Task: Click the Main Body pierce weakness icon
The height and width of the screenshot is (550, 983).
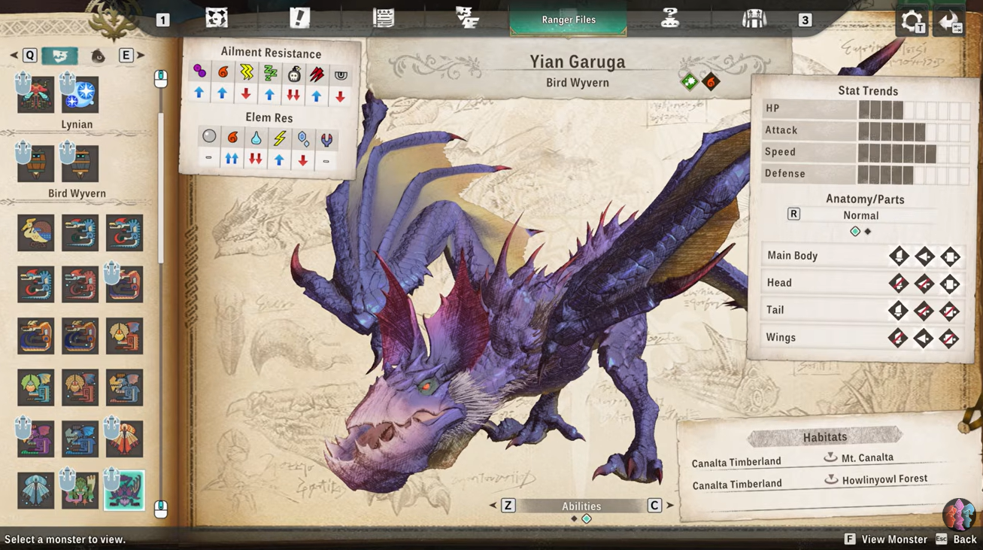Action: pyautogui.click(x=924, y=257)
